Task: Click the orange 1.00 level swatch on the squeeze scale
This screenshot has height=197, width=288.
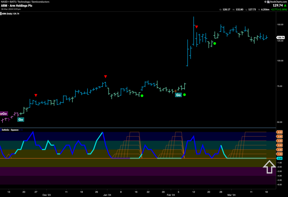Action: click(279, 154)
